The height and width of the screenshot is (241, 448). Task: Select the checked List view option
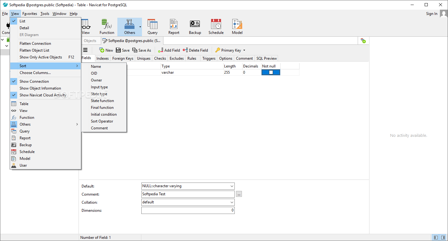pos(45,21)
